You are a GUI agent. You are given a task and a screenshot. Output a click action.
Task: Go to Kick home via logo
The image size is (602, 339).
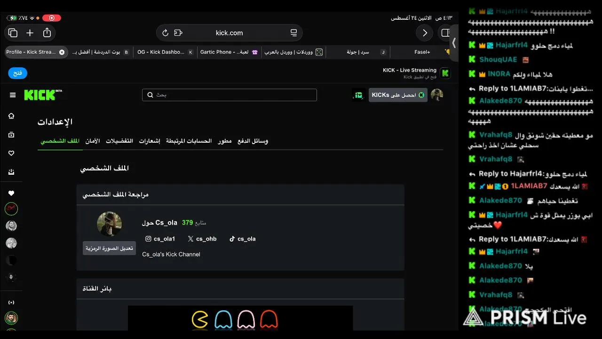[x=43, y=95]
